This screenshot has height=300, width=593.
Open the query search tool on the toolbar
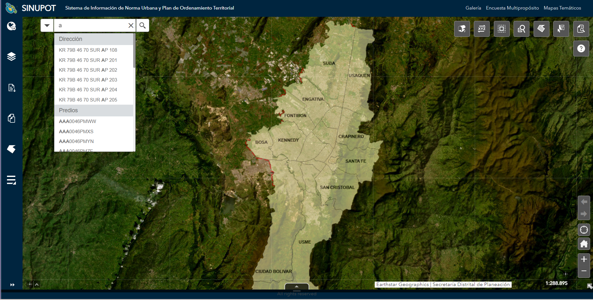point(521,29)
